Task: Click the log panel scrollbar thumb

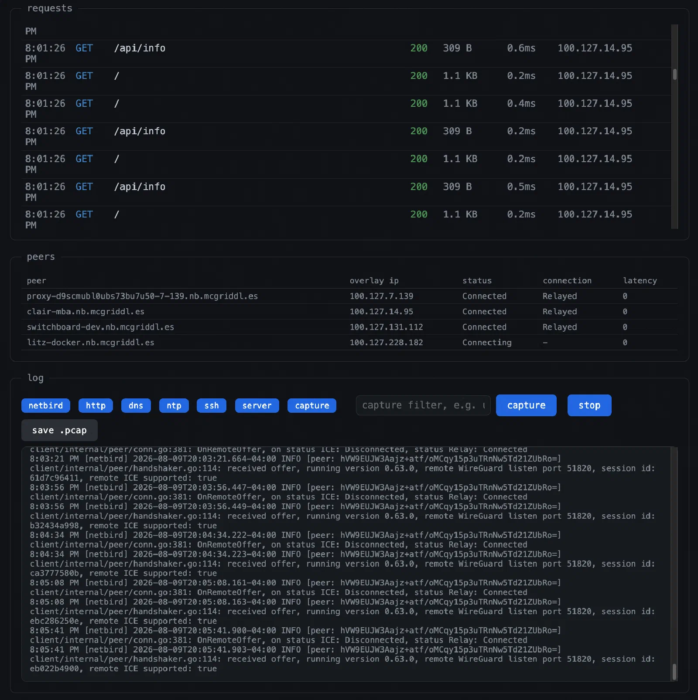Action: point(674,672)
